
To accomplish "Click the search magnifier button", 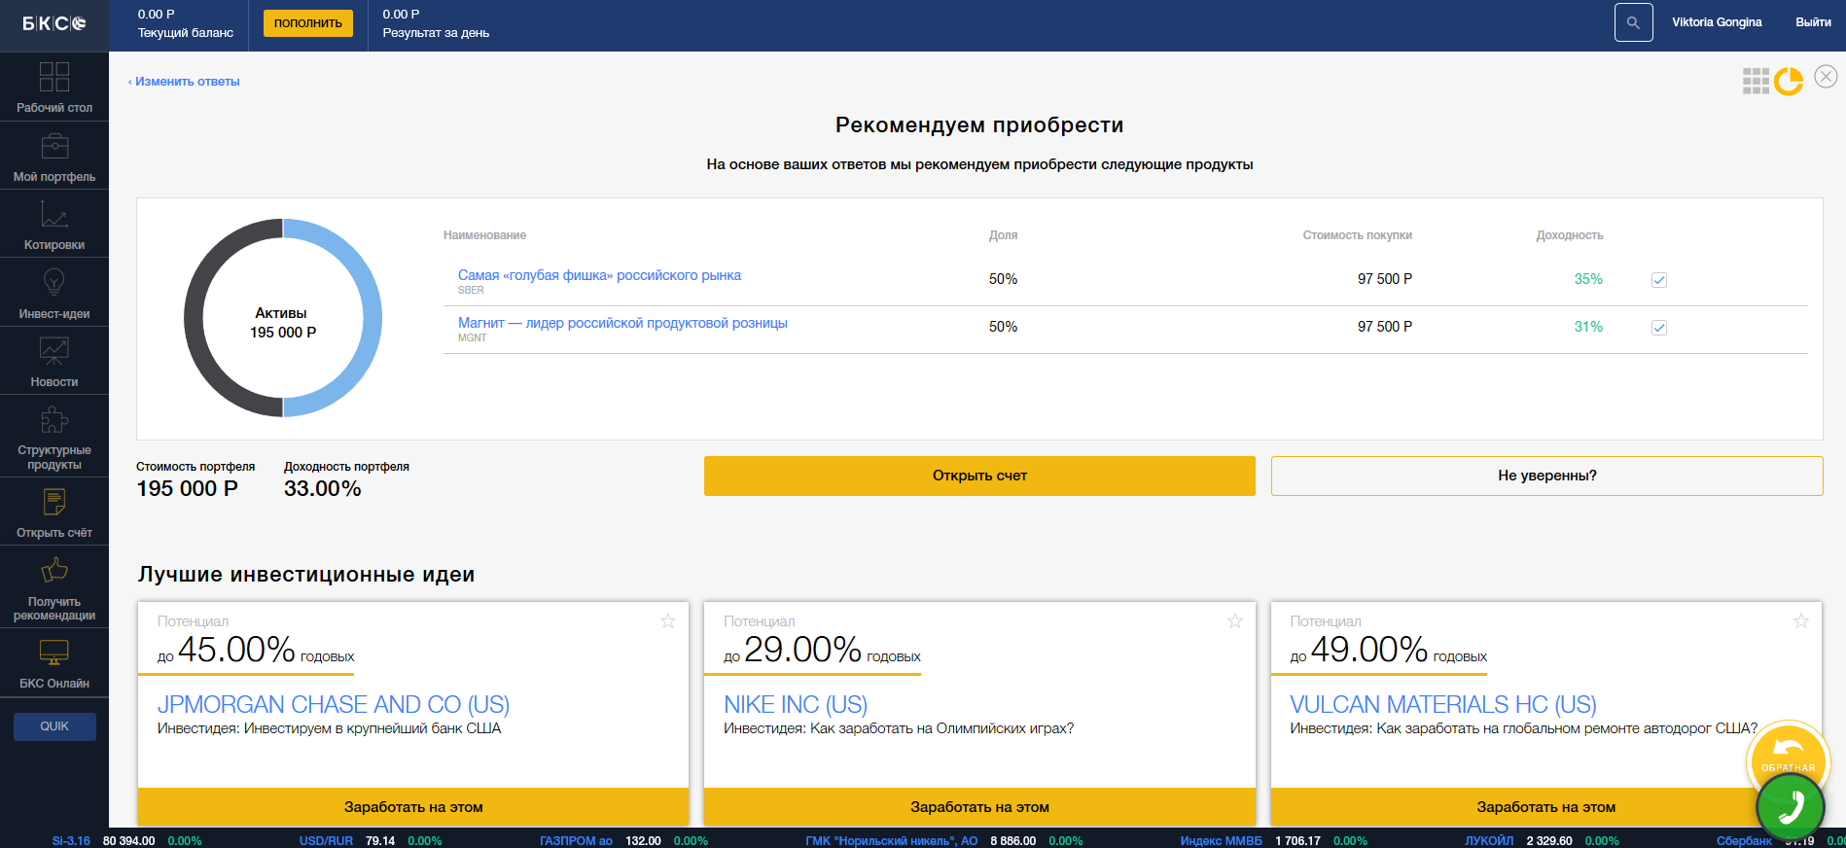I will pos(1634,22).
